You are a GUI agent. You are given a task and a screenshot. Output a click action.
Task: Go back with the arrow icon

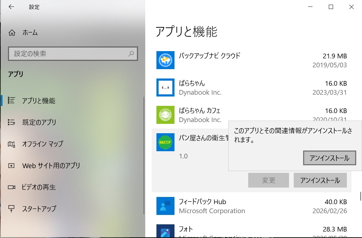click(x=11, y=7)
